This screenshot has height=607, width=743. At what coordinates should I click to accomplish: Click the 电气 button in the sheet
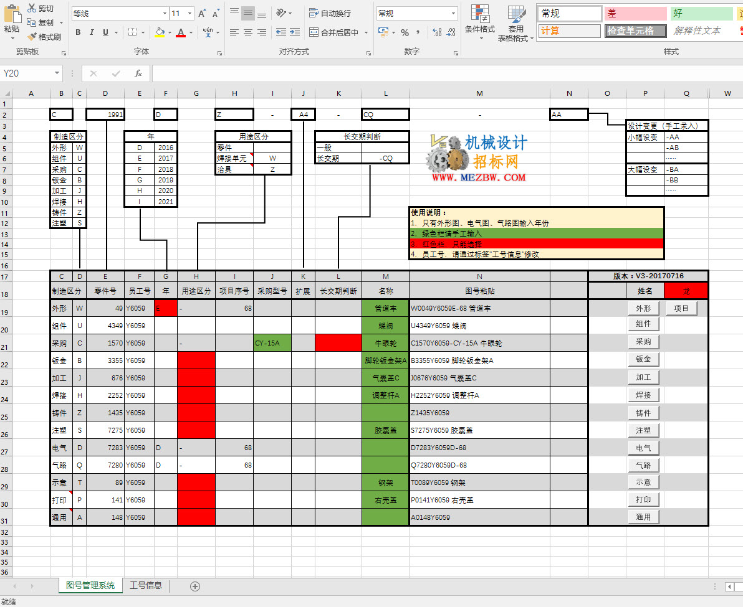pyautogui.click(x=643, y=448)
